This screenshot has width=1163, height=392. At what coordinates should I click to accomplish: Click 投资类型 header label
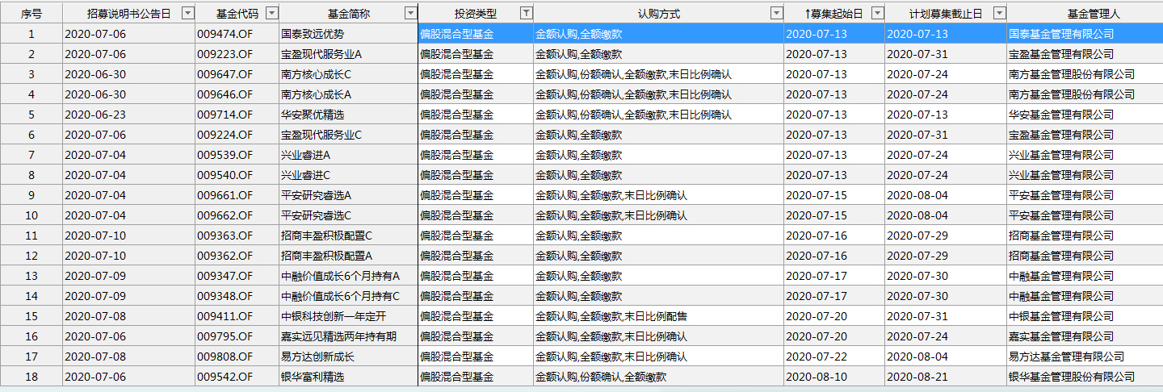coord(476,14)
